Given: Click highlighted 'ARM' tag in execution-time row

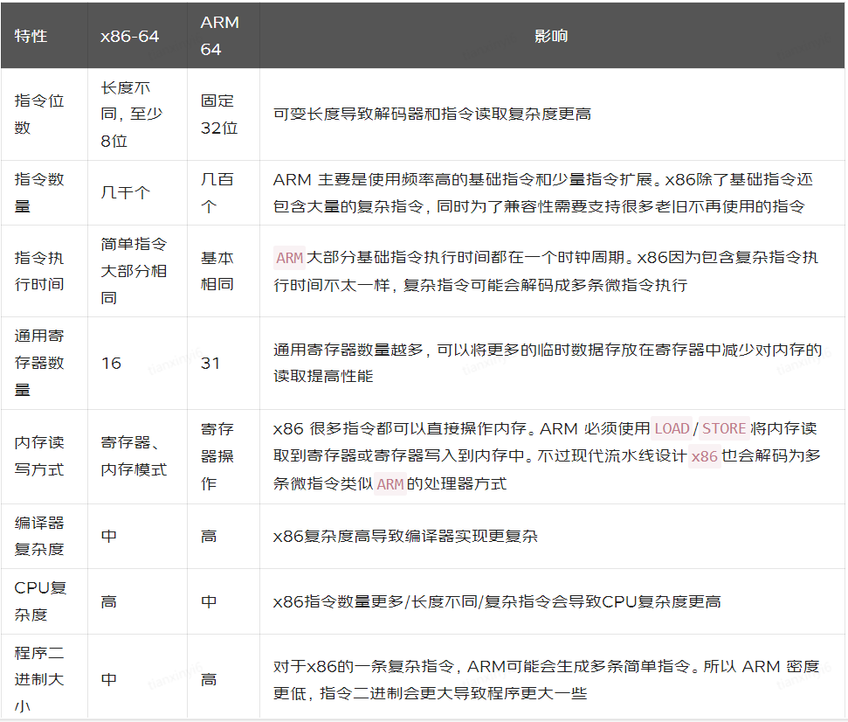Looking at the screenshot, I should pos(289,258).
